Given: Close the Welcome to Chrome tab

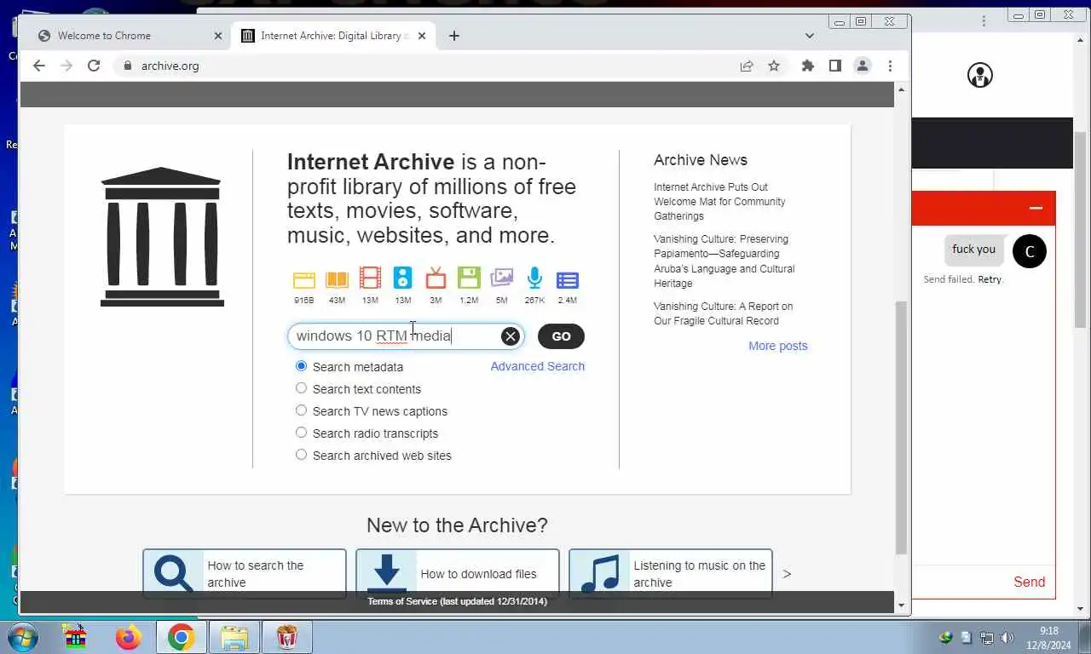Looking at the screenshot, I should tap(217, 36).
